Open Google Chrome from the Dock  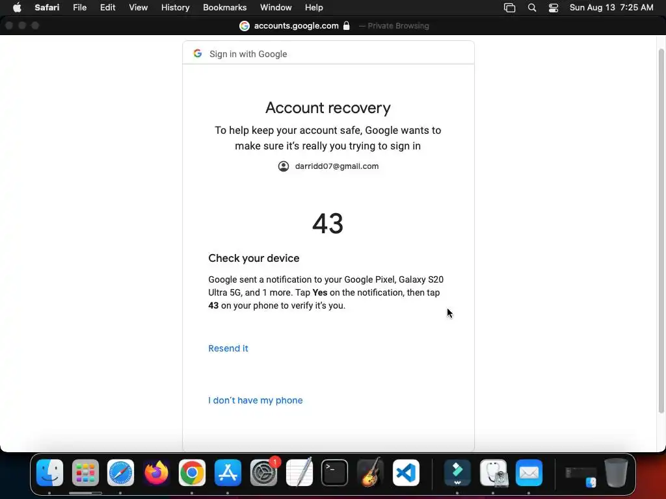(x=192, y=473)
